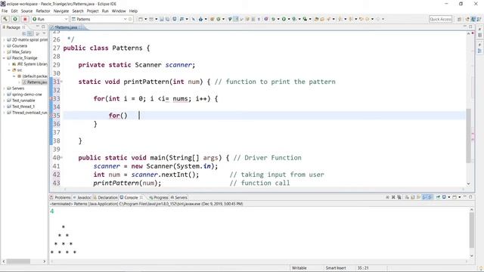Click the Package Explorer horizontal scrollbar
This screenshot has height=272, width=484.
[x=18, y=261]
